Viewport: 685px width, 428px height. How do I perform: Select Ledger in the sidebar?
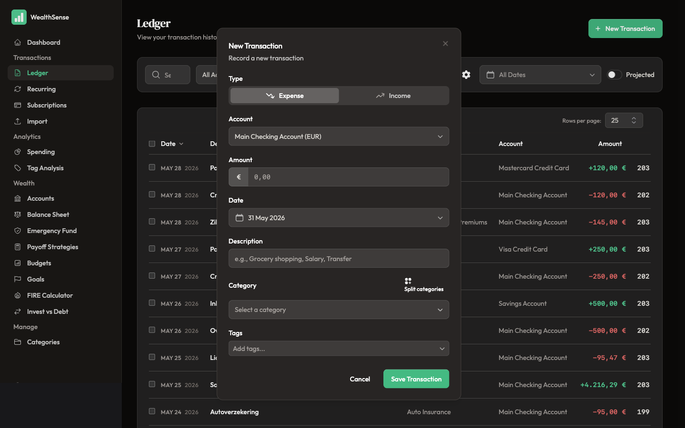60,73
